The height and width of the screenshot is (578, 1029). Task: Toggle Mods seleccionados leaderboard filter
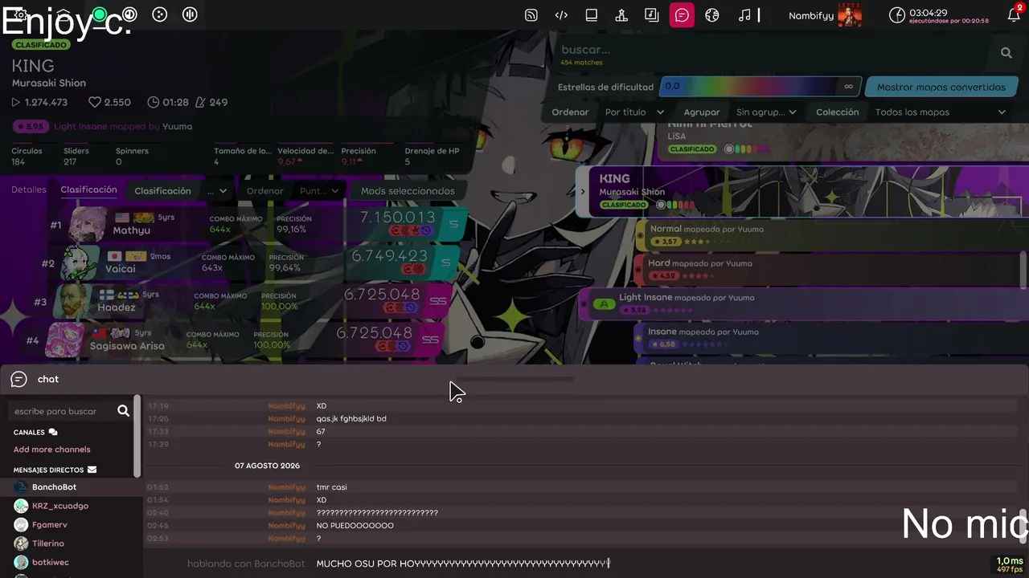pyautogui.click(x=408, y=191)
